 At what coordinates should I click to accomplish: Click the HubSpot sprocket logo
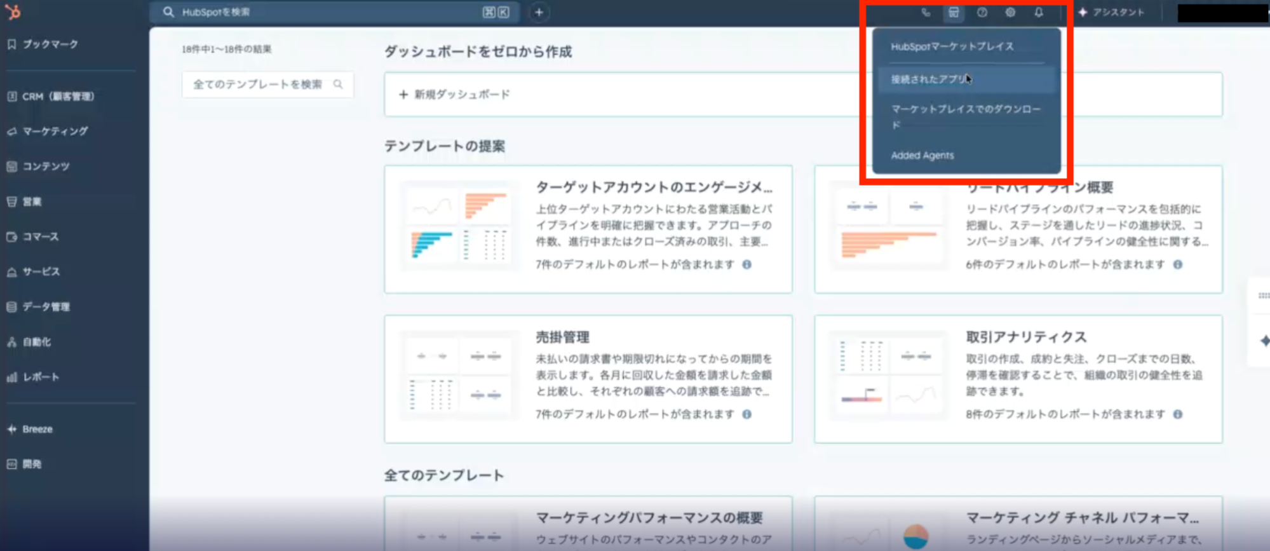coord(13,11)
